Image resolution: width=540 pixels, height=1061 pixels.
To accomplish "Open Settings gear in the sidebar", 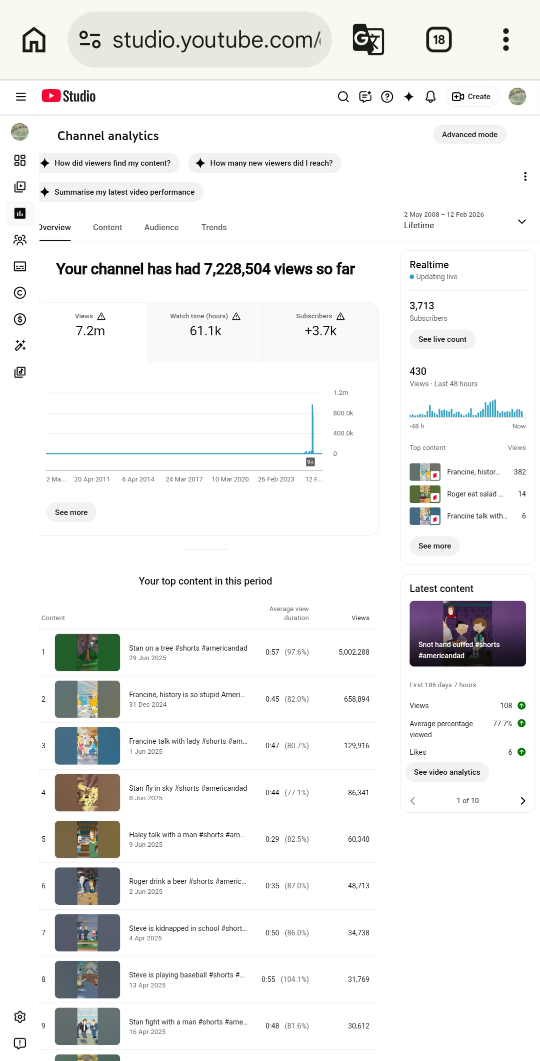I will click(20, 1017).
